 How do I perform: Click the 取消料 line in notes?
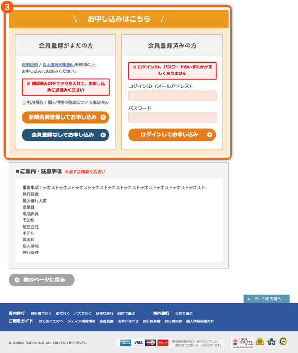(29, 240)
